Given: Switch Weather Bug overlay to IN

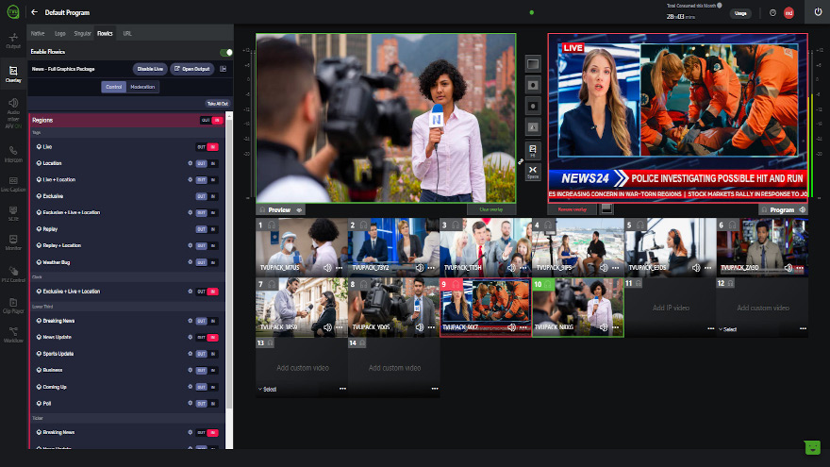Looking at the screenshot, I should point(213,262).
